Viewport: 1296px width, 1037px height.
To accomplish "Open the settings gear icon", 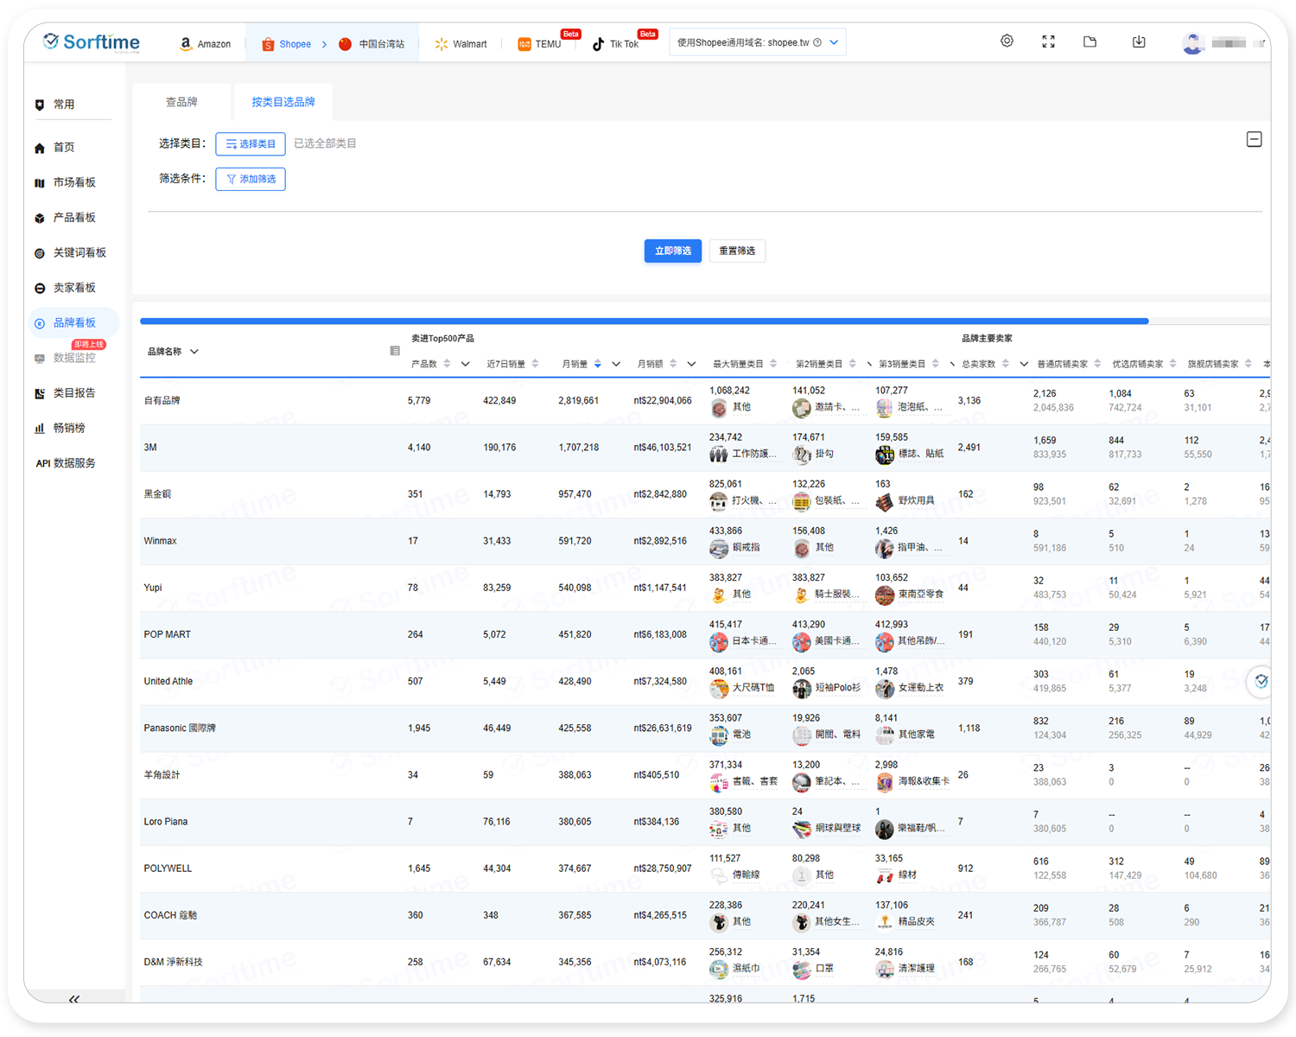I will tap(1007, 41).
